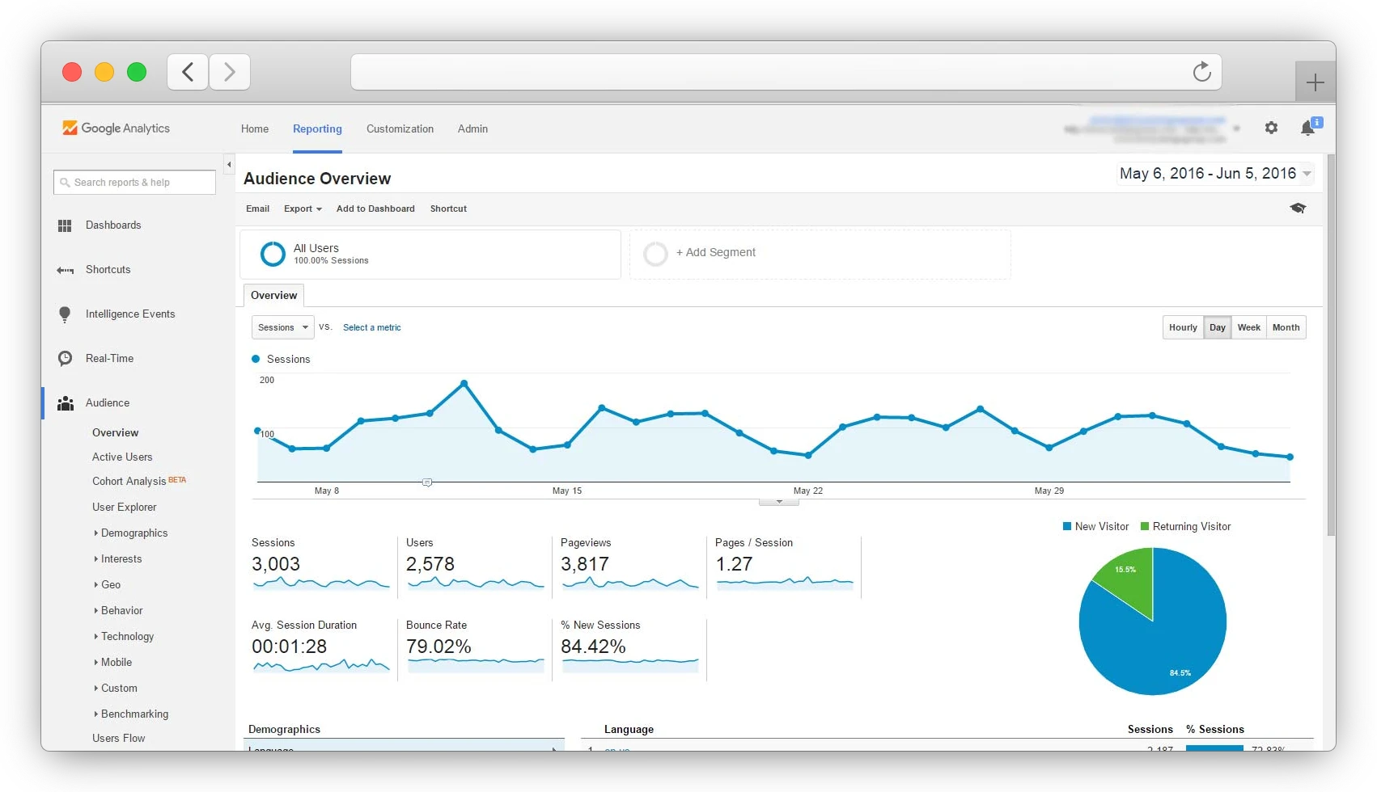Image resolution: width=1377 pixels, height=792 pixels.
Task: Open the date range dropdown
Action: click(1214, 173)
